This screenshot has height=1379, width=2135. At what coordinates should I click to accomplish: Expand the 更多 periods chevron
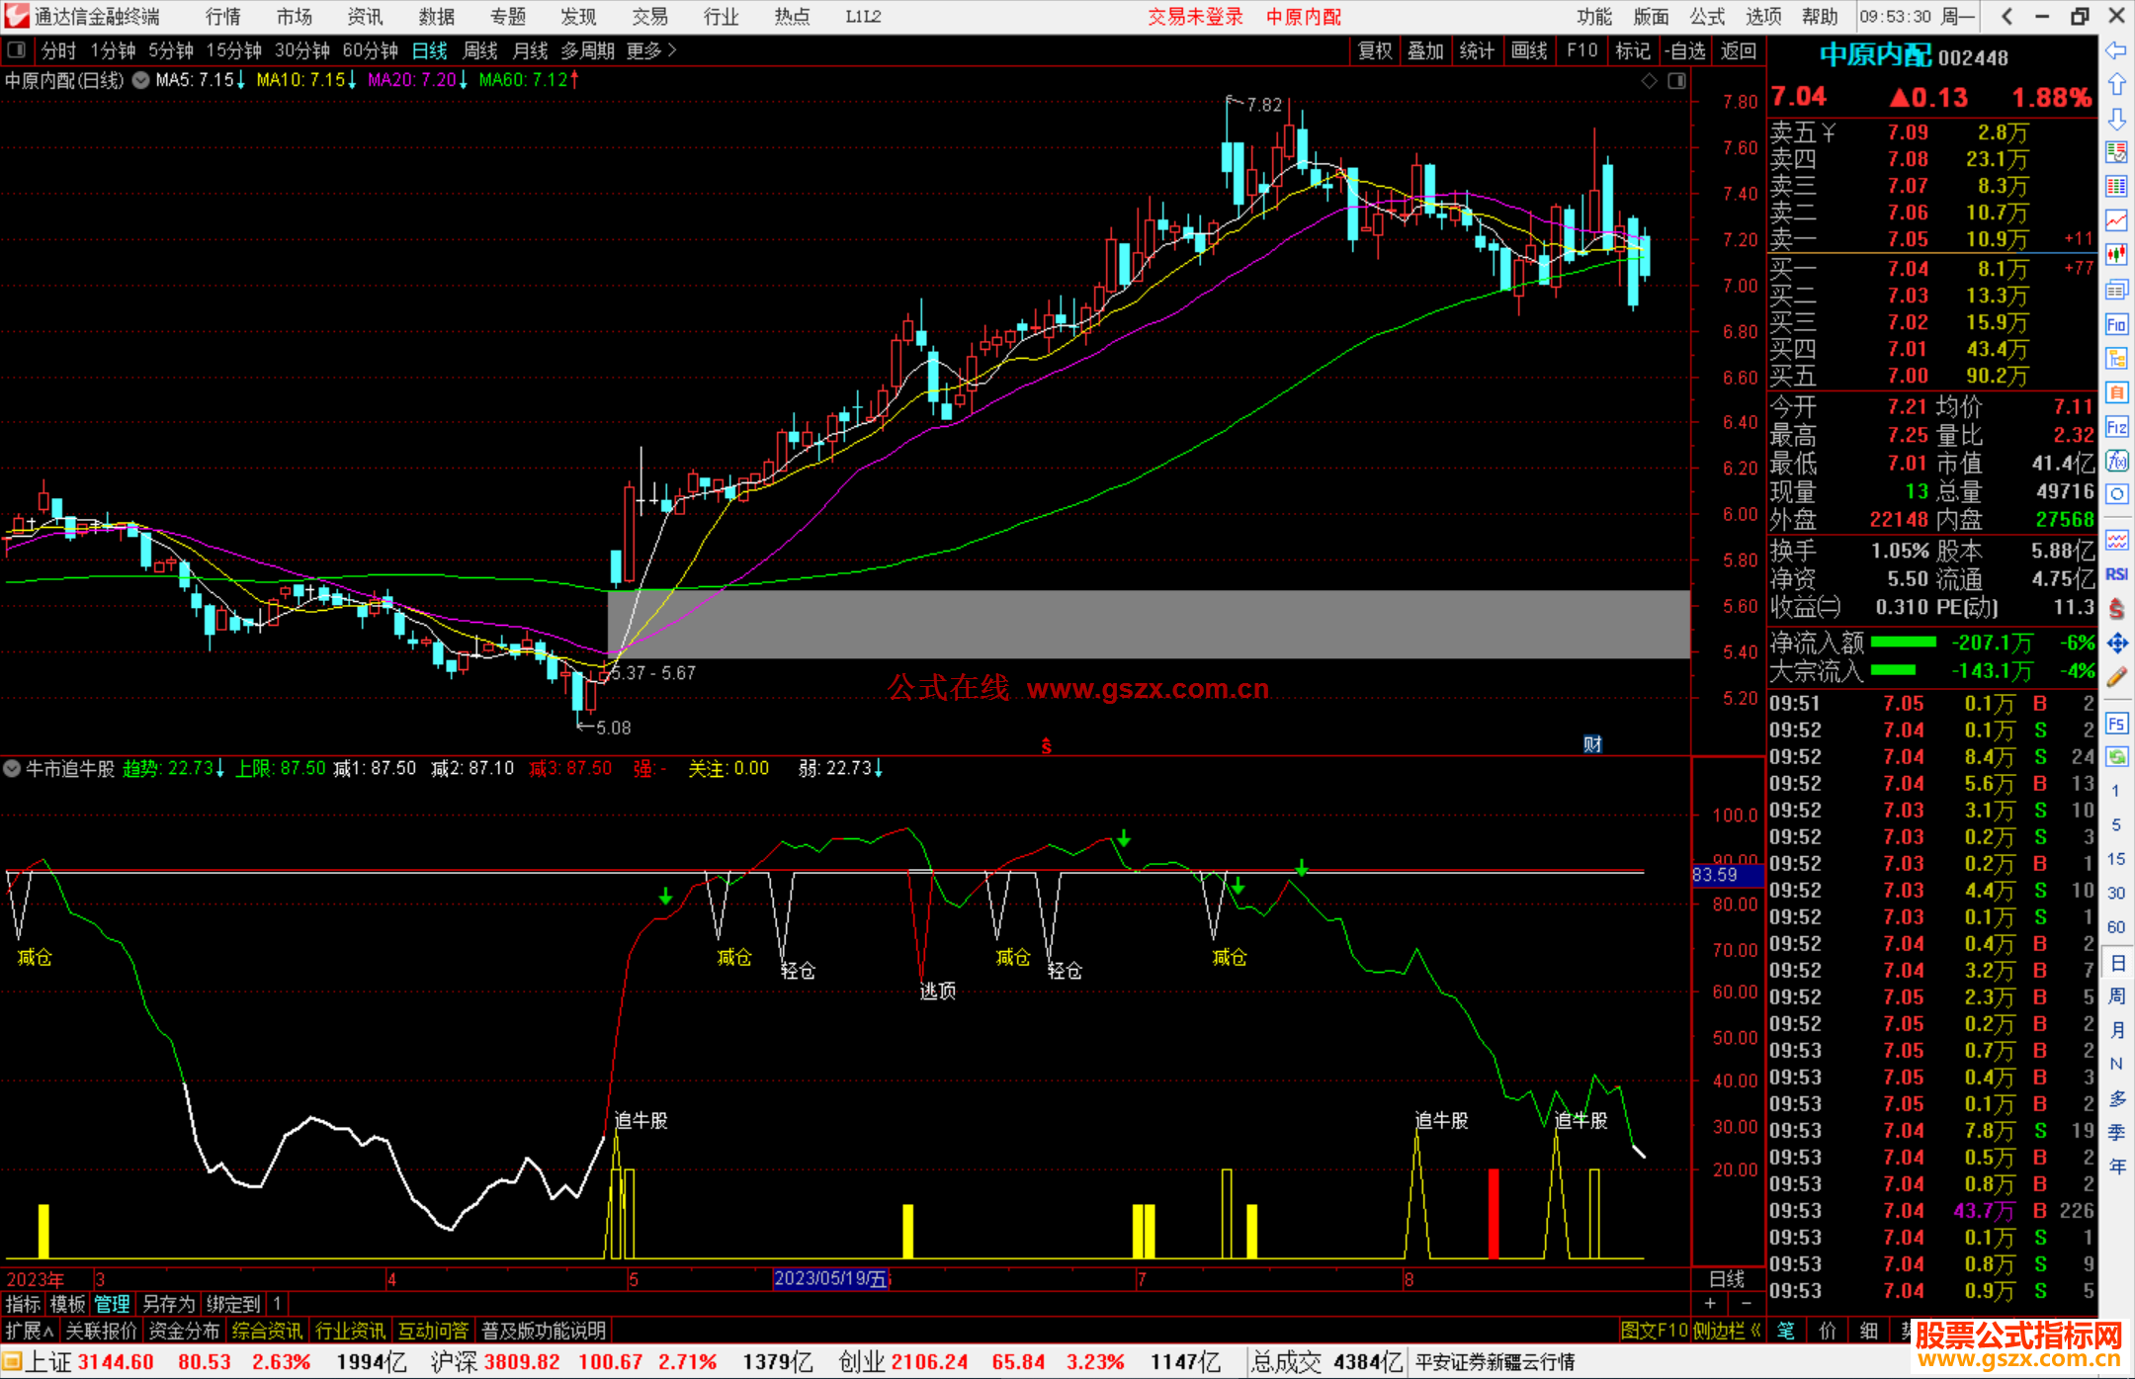672,50
